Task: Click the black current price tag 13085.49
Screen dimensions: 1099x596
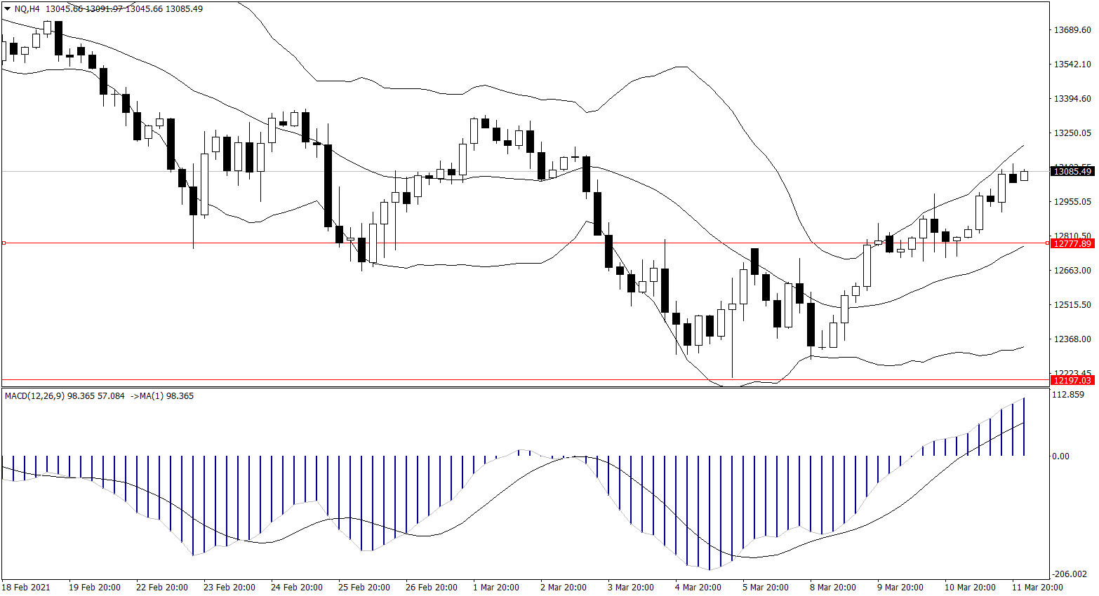Action: click(1072, 171)
